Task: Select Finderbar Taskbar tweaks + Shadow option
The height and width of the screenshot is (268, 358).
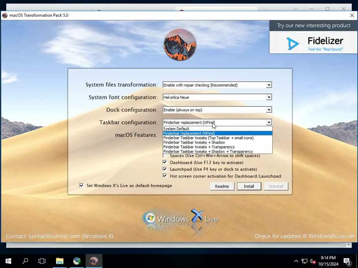Action: tap(217, 142)
